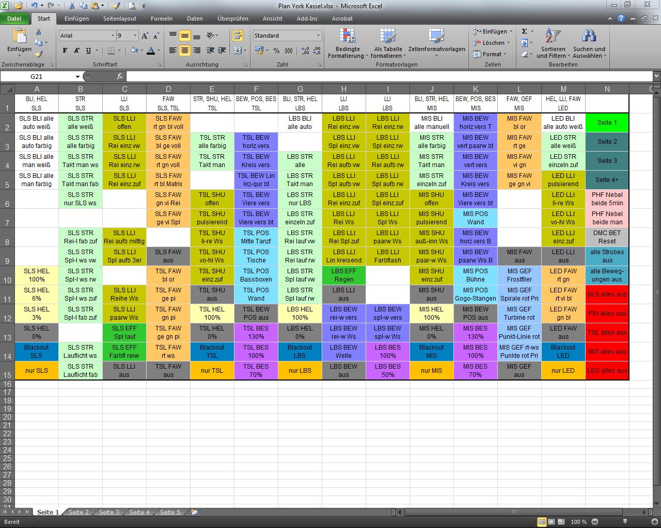Toggle the wrap text button

point(238,36)
